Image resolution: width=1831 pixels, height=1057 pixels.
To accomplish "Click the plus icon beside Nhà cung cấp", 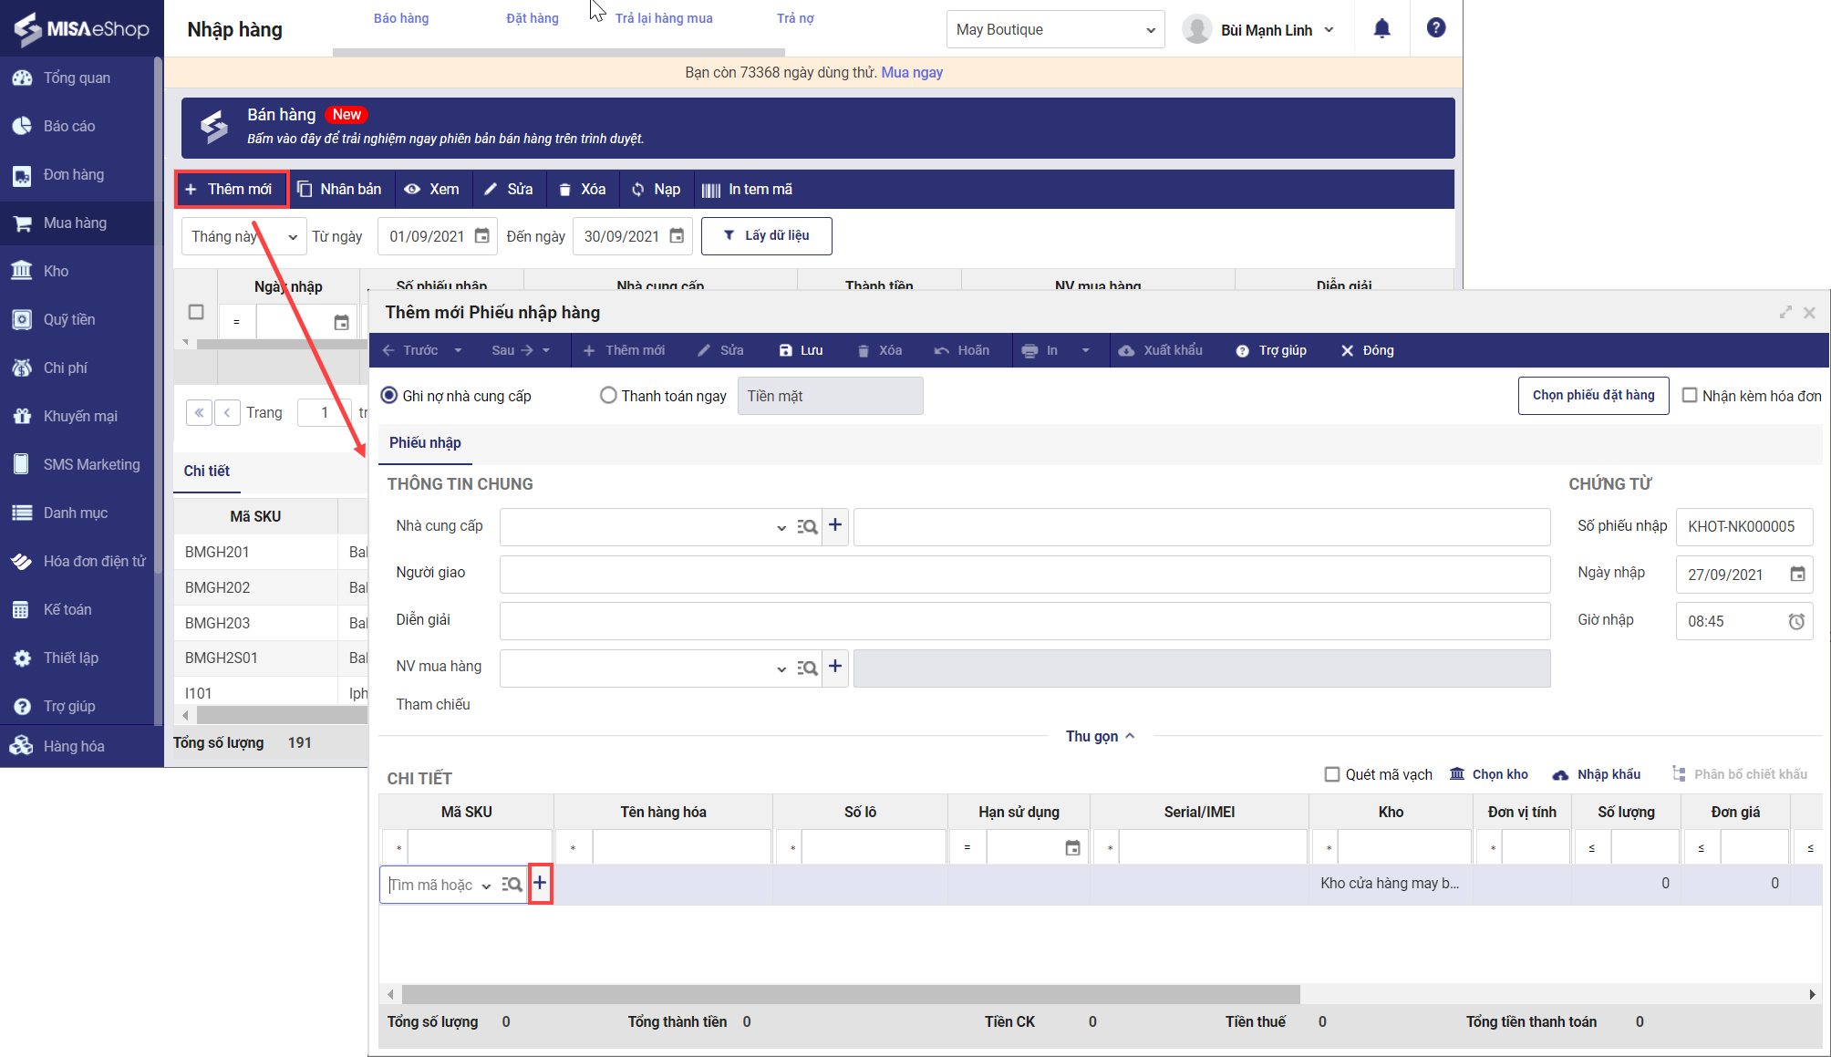I will 835,525.
